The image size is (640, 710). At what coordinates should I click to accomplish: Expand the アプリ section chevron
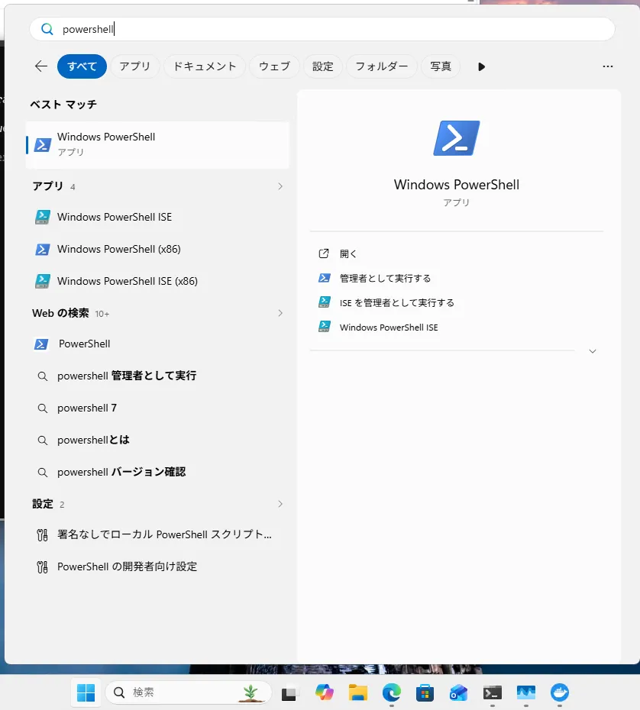coord(280,186)
